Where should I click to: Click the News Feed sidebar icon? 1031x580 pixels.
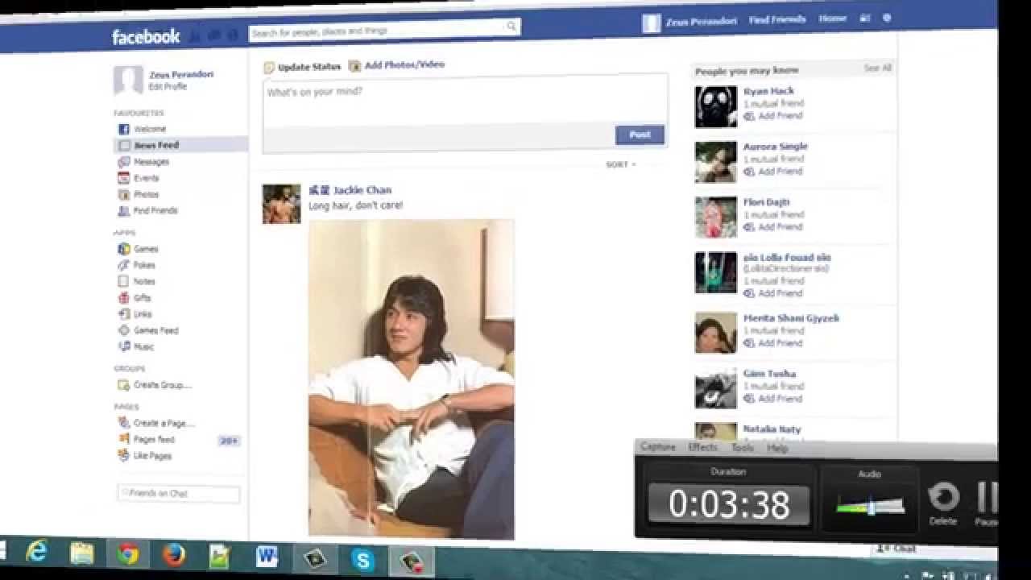point(124,146)
